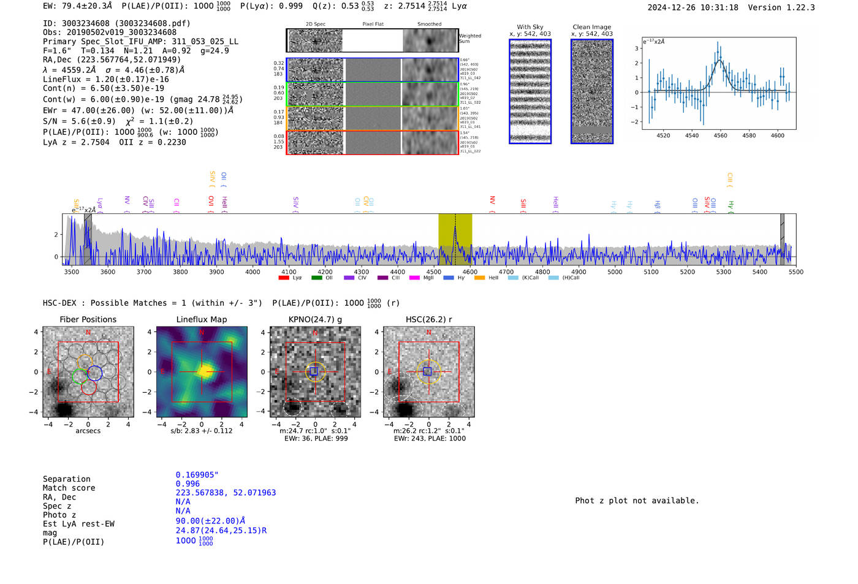Viewport: 858px width, 584px height.
Task: Click the yellow highlighted band in the spectrum
Action: pyautogui.click(x=455, y=240)
